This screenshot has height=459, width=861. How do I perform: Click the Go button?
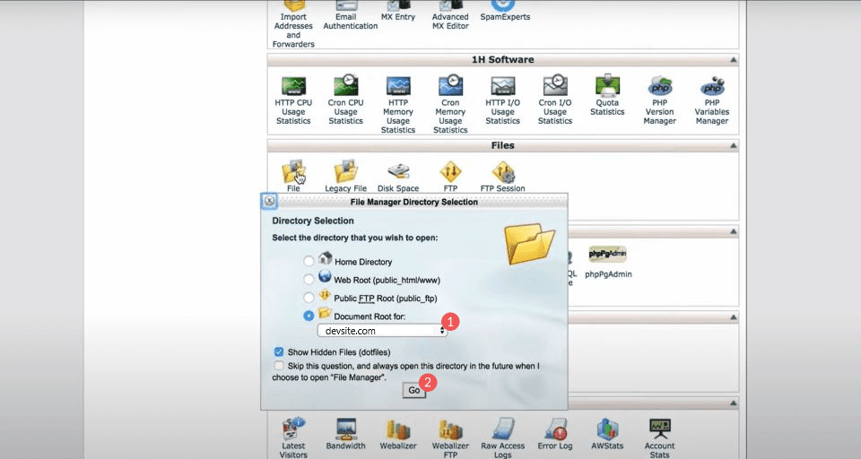coord(414,390)
